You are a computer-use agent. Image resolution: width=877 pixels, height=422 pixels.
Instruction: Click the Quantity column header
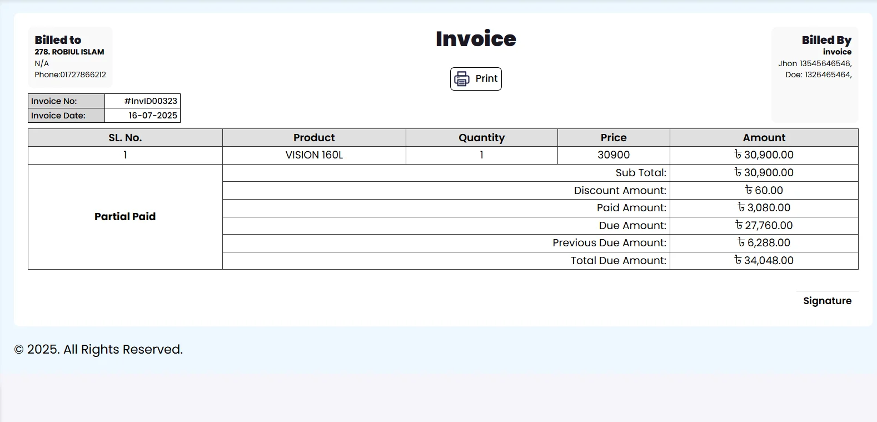point(481,138)
